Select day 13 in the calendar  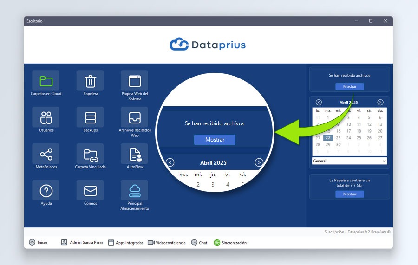click(x=380, y=124)
